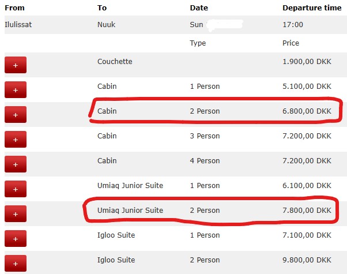Click the Couchette 1.900,00 DKK price
The height and width of the screenshot is (274, 347).
tap(307, 61)
